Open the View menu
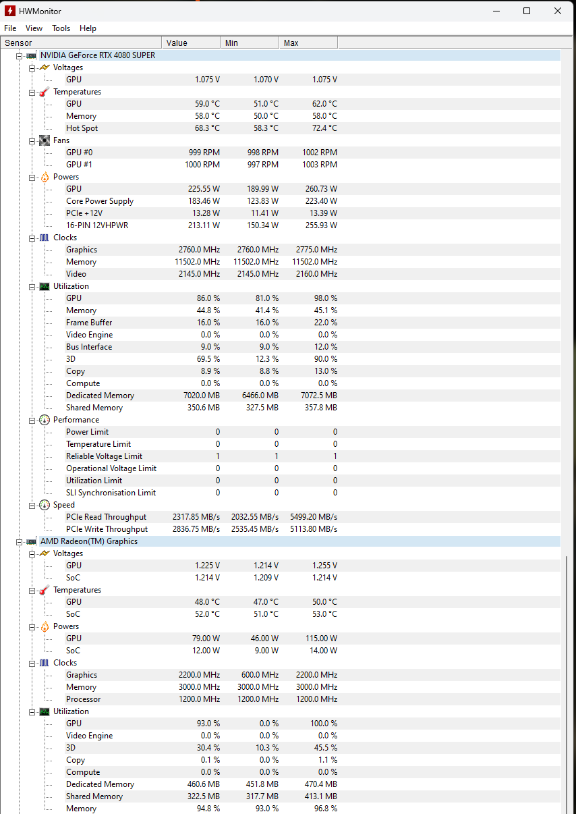 click(34, 28)
